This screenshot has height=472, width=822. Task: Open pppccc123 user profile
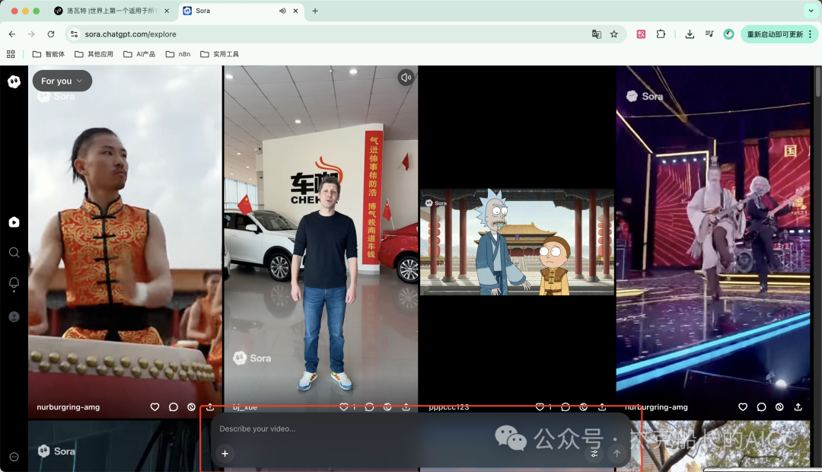tap(449, 407)
